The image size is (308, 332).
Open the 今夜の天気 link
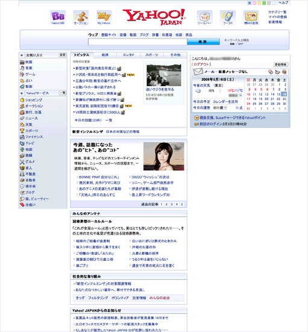(x=201, y=86)
